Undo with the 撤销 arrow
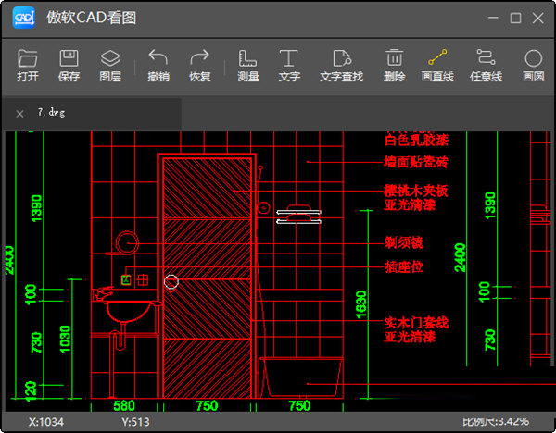556x433 pixels. tap(158, 65)
